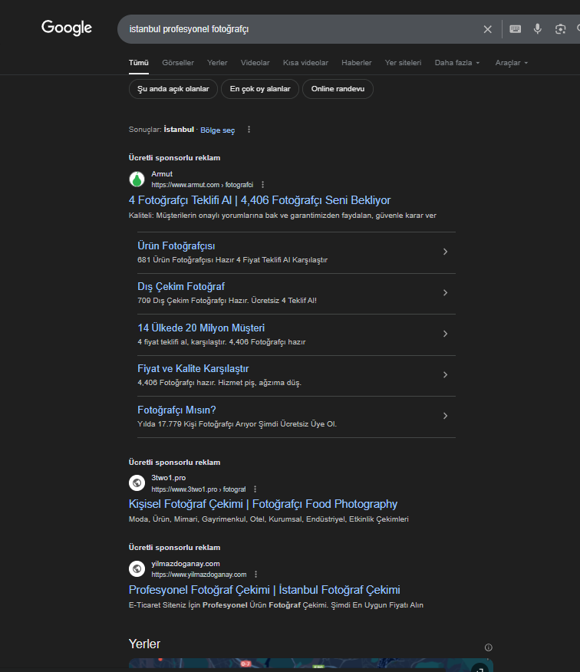Switch to the Yerler tab
The width and height of the screenshot is (580, 672).
217,63
